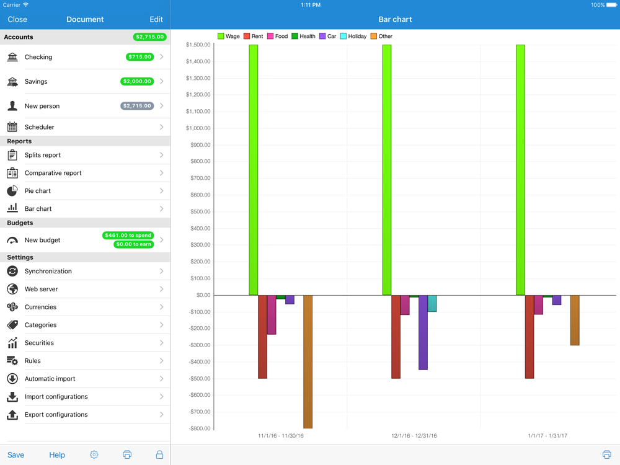The height and width of the screenshot is (465, 620).
Task: Tap the New budget gauge icon
Action: click(x=12, y=241)
